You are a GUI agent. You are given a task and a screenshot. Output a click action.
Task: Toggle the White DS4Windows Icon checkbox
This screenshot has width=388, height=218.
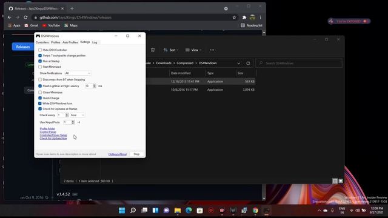pos(40,104)
